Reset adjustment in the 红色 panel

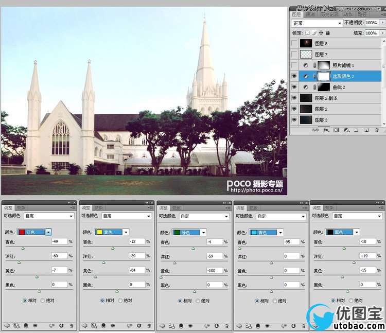61,325
